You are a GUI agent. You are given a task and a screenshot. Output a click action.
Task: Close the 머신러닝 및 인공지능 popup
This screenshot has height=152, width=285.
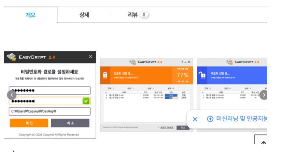pos(195,119)
